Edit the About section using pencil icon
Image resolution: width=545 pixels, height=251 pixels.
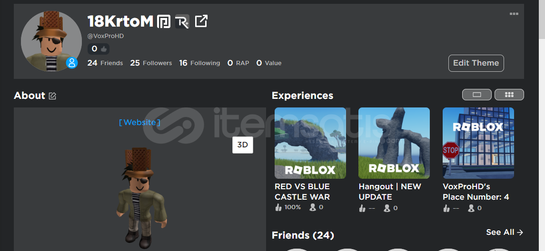click(x=52, y=96)
